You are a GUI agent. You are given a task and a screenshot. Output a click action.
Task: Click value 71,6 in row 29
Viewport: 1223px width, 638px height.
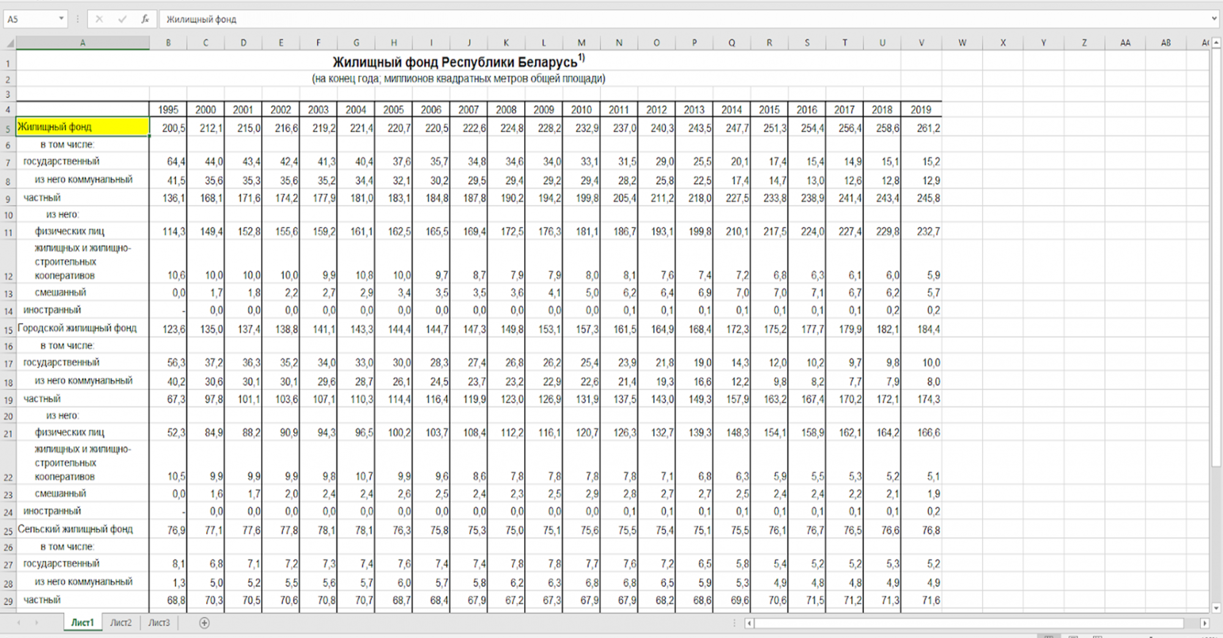tap(931, 601)
